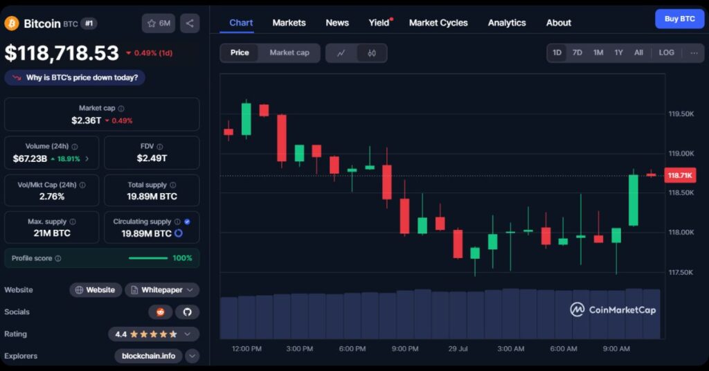
Task: Open the Markets tab
Action: coord(289,23)
